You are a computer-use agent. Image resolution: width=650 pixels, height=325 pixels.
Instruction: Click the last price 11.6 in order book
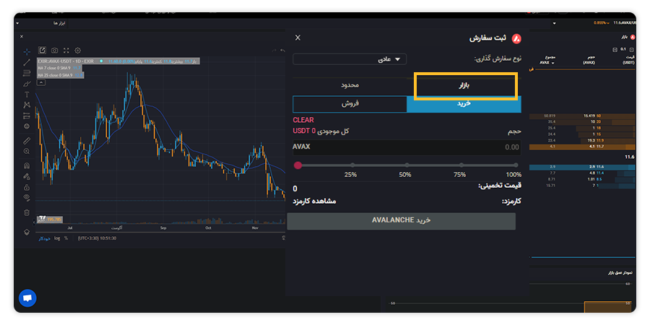630,157
